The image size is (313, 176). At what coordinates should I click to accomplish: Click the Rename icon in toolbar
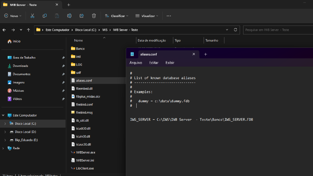[x=69, y=16]
